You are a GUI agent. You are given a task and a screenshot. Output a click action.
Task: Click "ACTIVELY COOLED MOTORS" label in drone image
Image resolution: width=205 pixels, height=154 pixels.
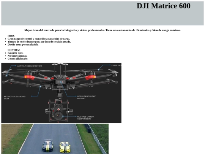(30, 66)
